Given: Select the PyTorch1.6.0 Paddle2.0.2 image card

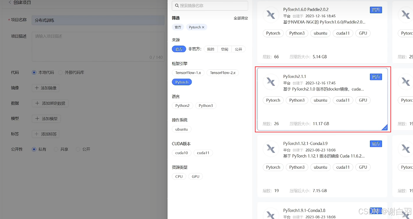Looking at the screenshot, I should [322, 32].
